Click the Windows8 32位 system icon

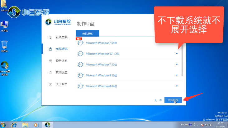tap(80, 75)
